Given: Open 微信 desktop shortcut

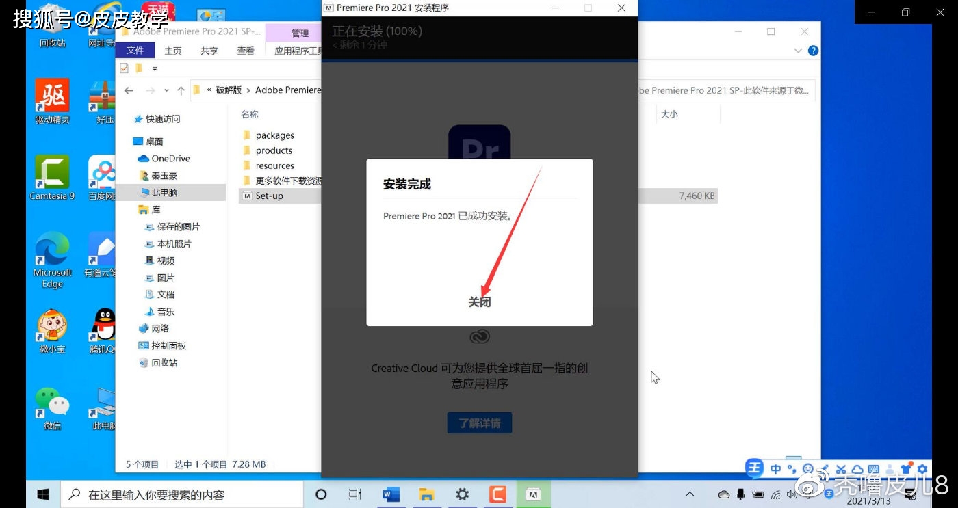Looking at the screenshot, I should point(52,409).
